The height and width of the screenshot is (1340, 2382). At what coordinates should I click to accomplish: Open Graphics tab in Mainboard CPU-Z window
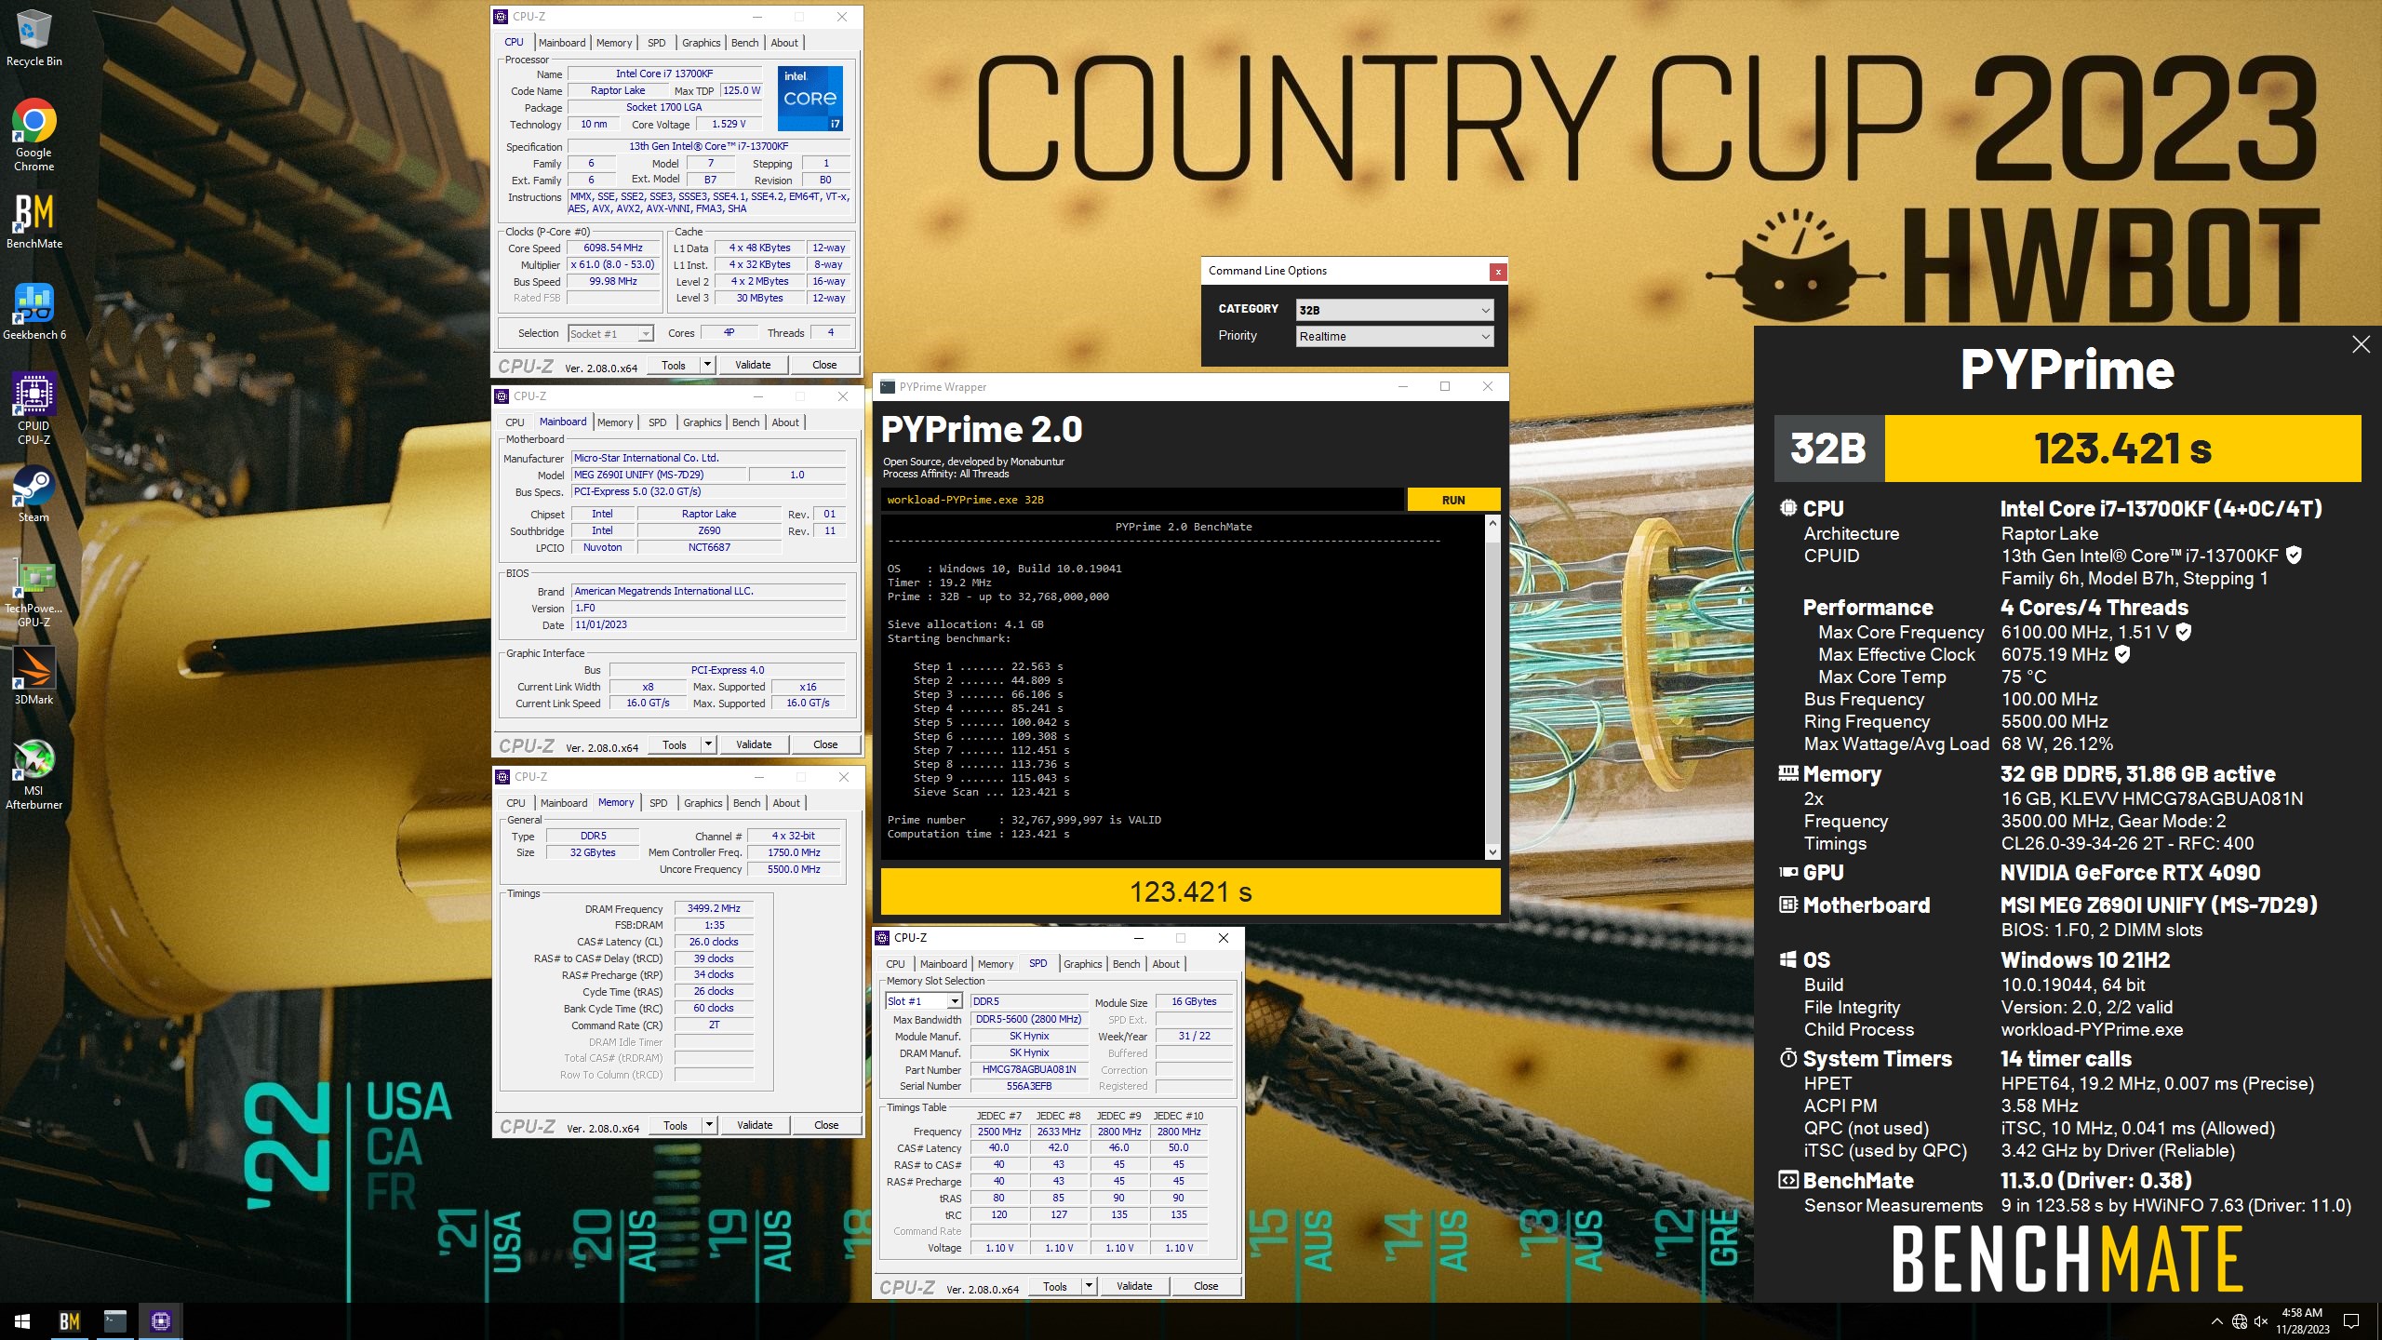pos(702,422)
